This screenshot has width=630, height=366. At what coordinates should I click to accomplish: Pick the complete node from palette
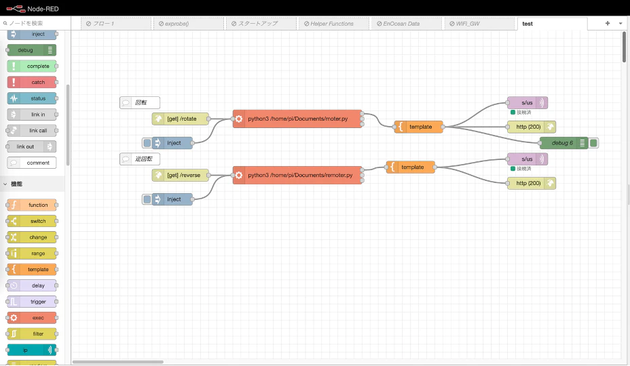click(32, 66)
